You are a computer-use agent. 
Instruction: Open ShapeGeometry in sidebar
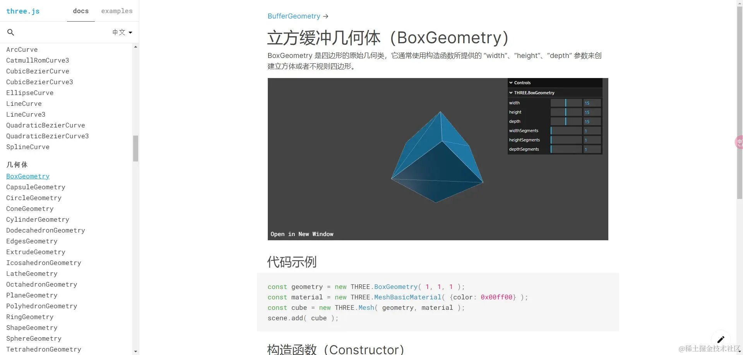pos(32,328)
